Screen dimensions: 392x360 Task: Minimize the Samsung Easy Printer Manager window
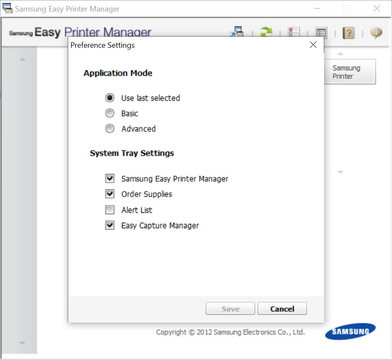(x=317, y=9)
